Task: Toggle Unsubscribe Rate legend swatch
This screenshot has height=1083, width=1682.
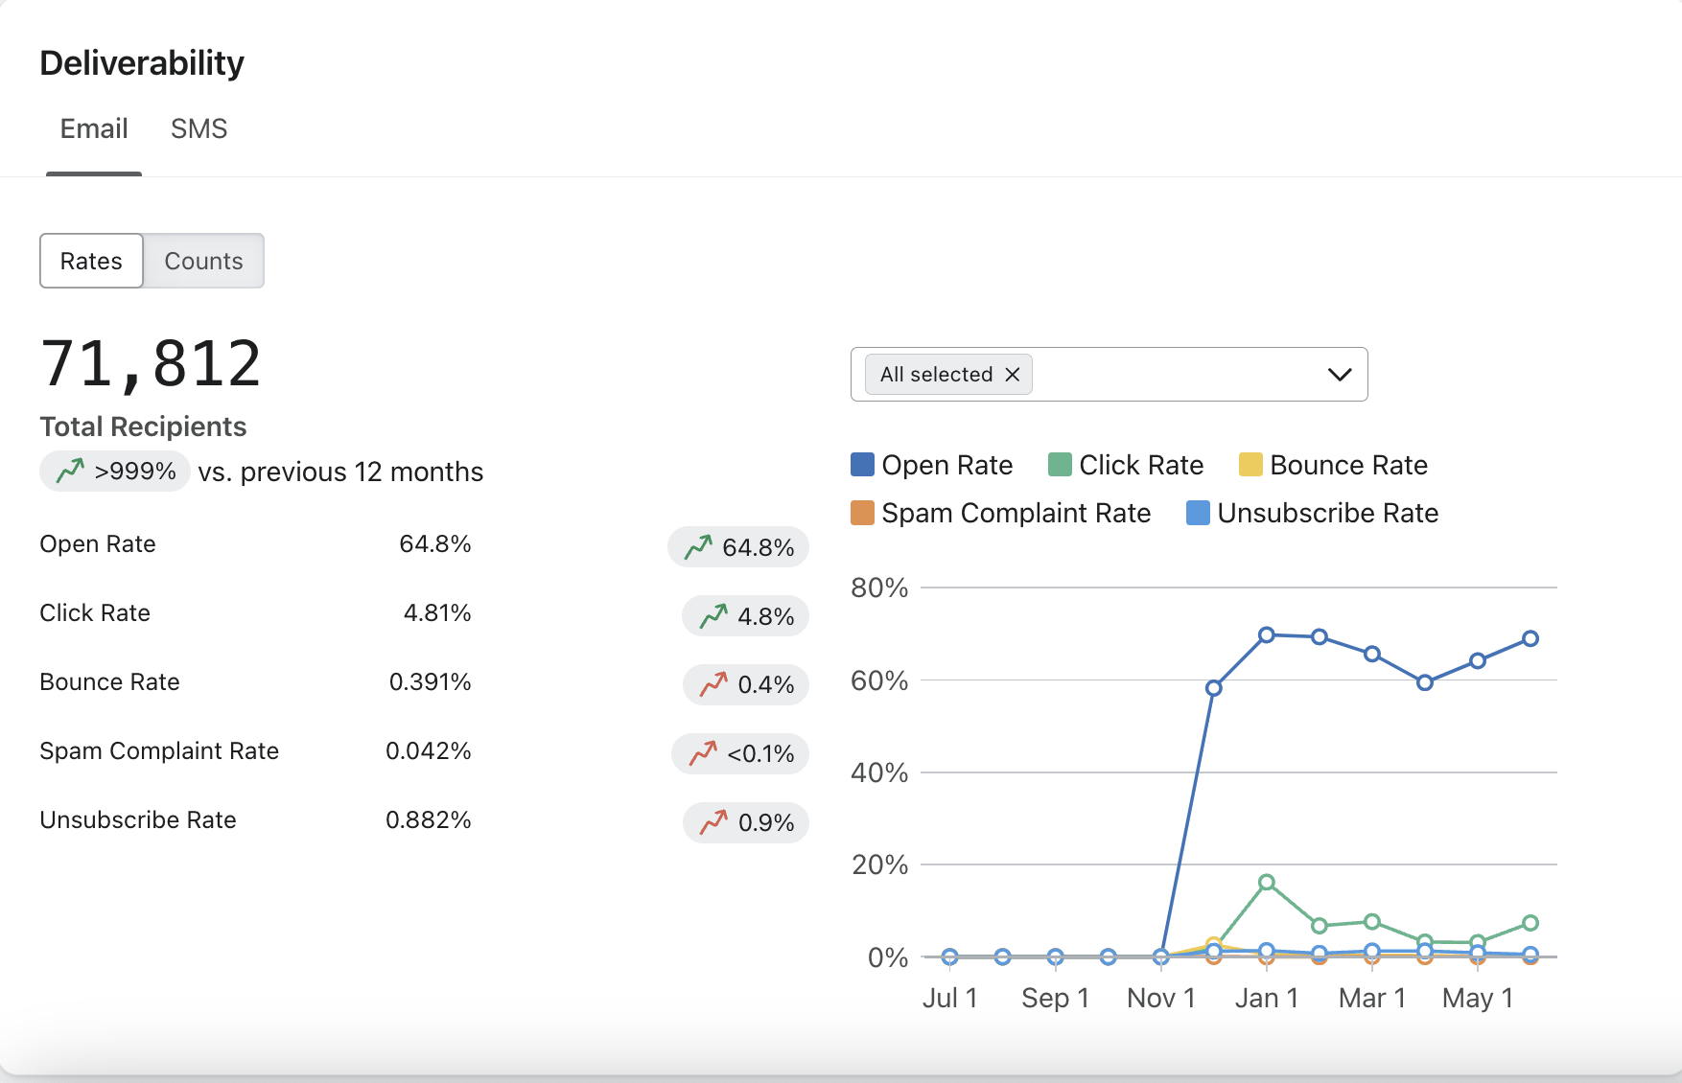Action: pyautogui.click(x=1198, y=513)
